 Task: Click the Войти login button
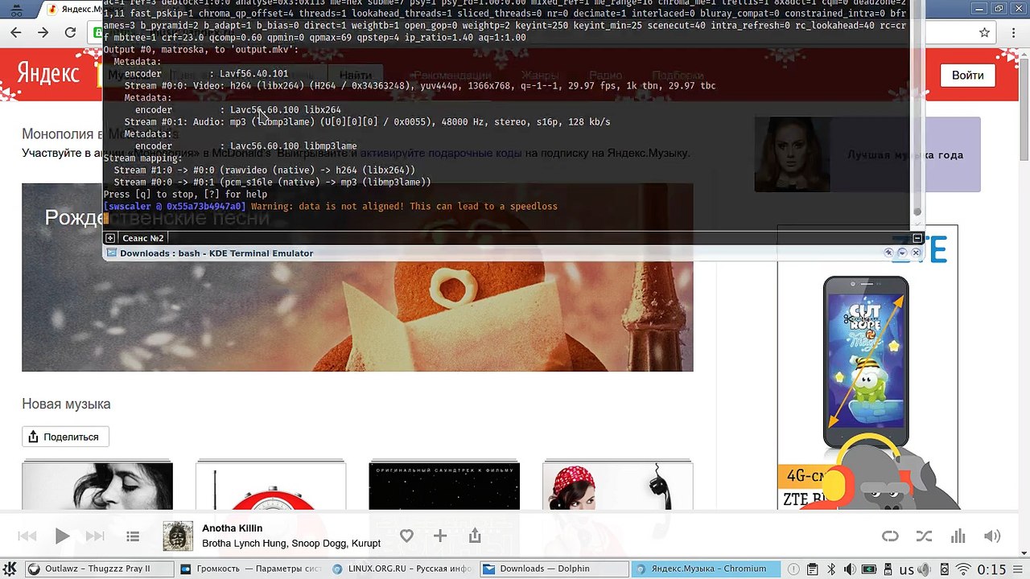(967, 75)
